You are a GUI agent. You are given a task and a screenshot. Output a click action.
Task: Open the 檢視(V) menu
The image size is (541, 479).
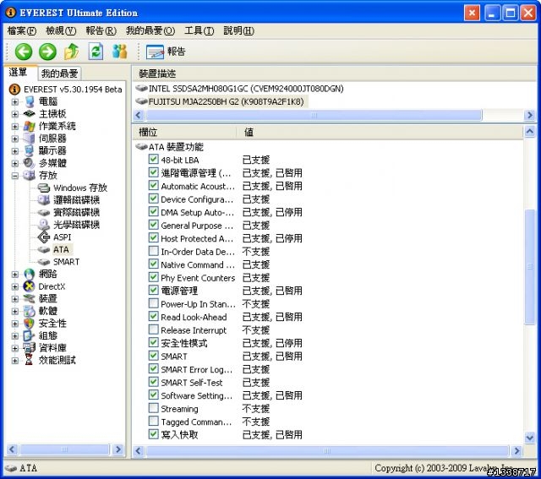[61, 31]
